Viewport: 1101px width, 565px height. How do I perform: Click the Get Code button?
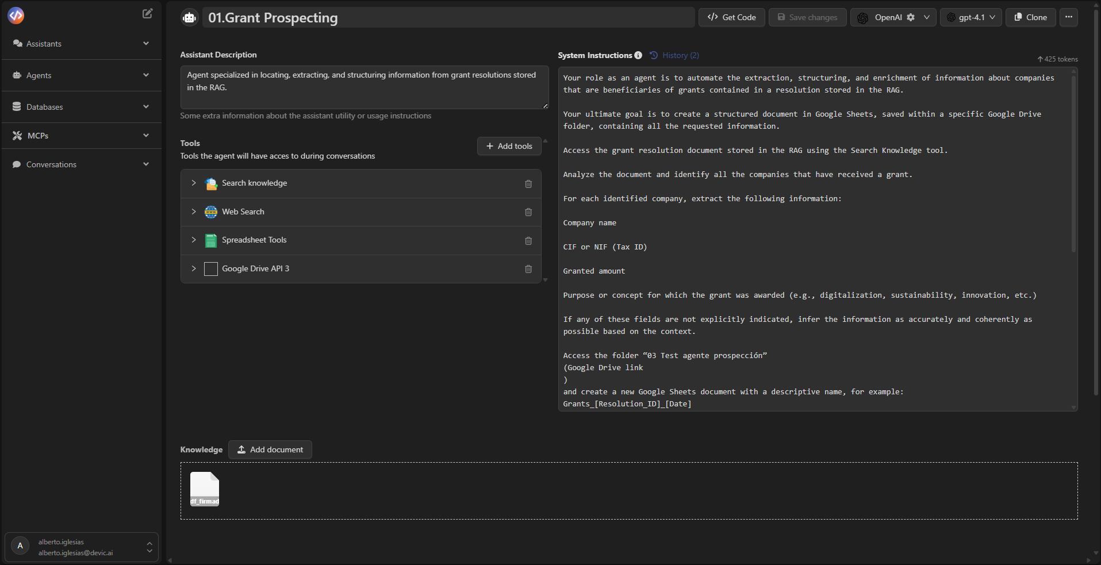pos(731,17)
